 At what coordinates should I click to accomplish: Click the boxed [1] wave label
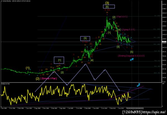[x=59, y=60]
